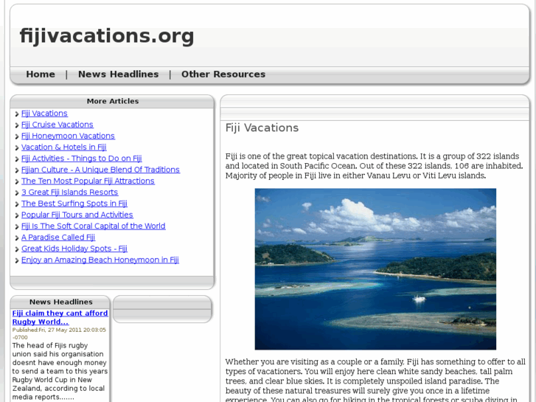536x402 pixels.
Task: Open News Headlines in the nav bar
Action: (x=118, y=74)
